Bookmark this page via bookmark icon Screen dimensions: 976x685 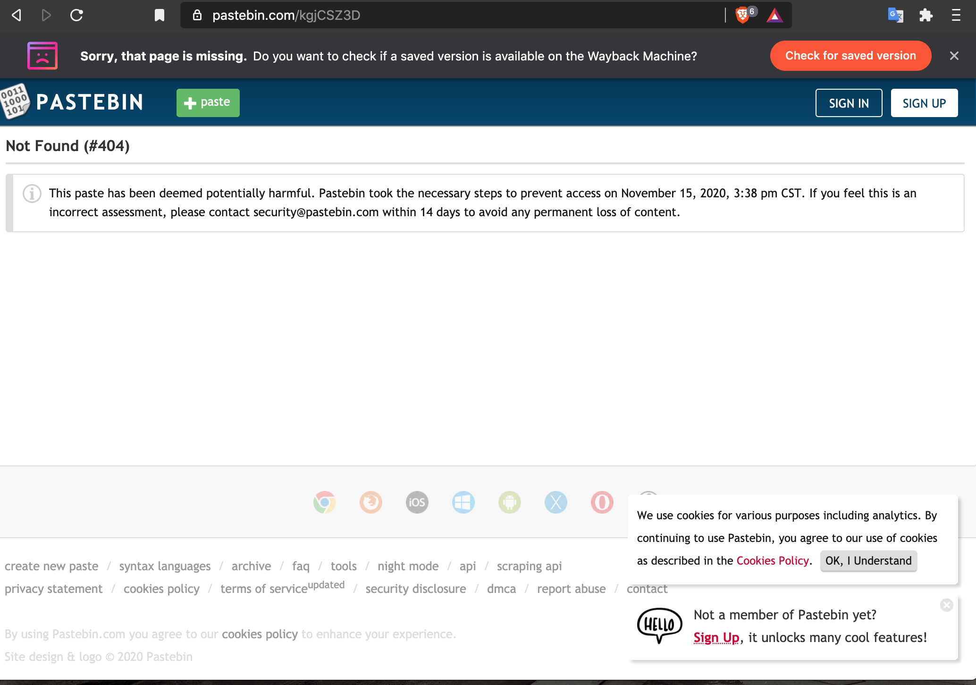[160, 15]
